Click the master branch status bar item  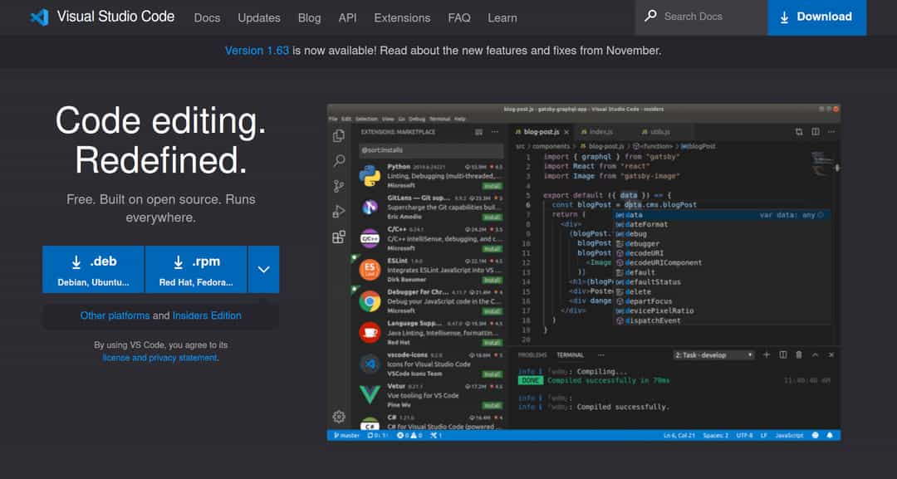pyautogui.click(x=346, y=436)
